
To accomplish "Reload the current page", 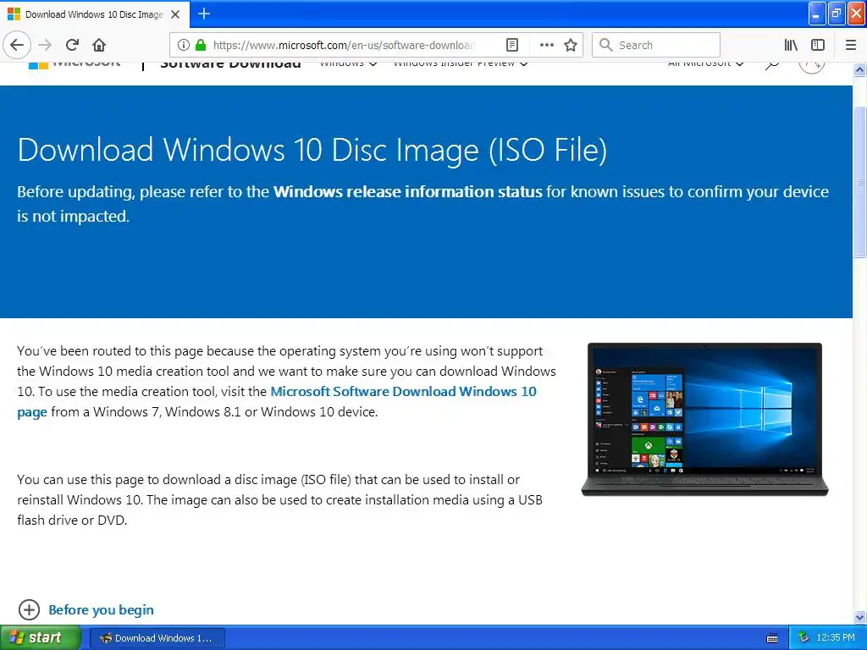I will [73, 45].
